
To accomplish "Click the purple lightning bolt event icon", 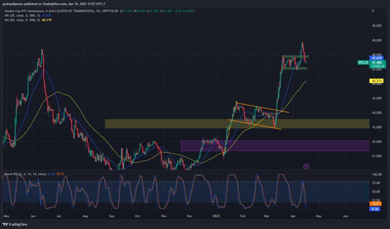I will click(x=306, y=166).
